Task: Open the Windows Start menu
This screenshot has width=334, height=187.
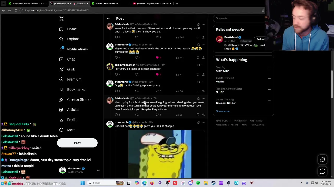Action: click(82, 183)
